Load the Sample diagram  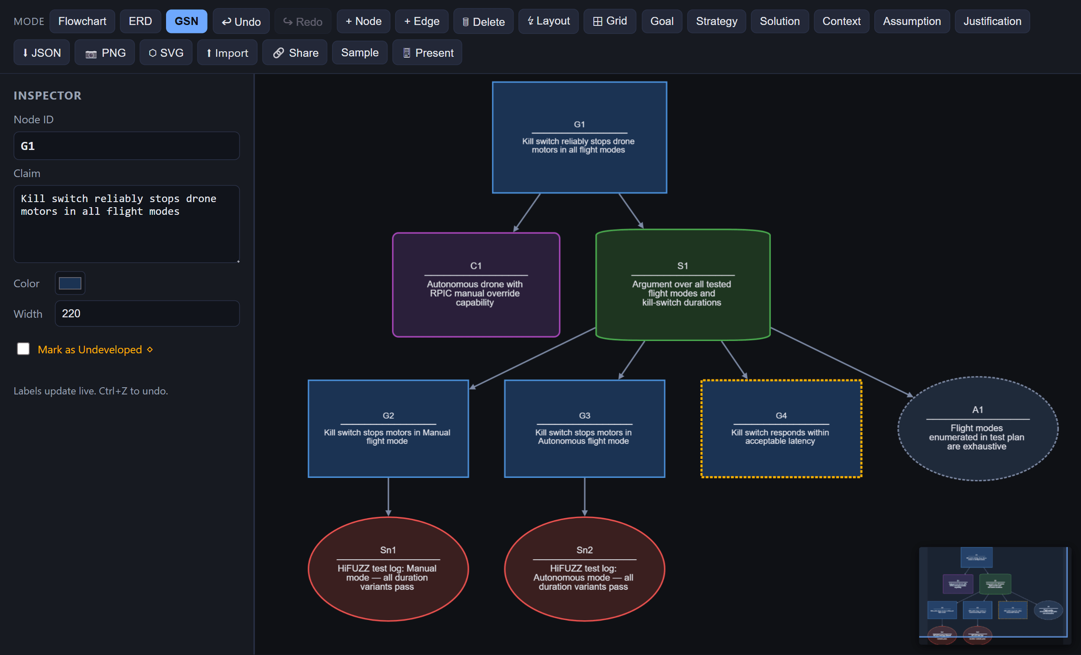360,53
